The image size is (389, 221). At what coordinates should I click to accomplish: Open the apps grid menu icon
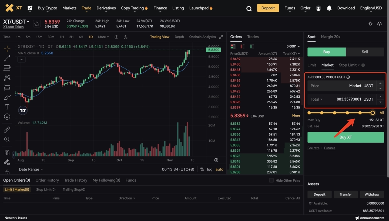pos(30,8)
